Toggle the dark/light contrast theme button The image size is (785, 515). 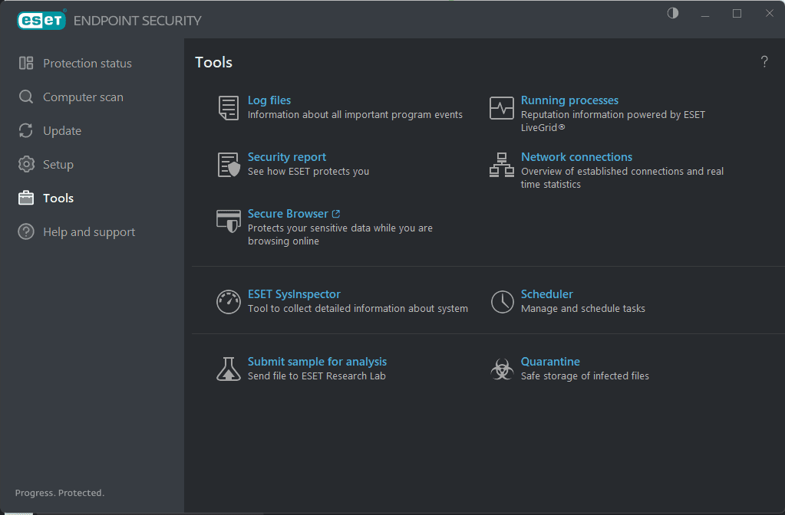coord(673,13)
